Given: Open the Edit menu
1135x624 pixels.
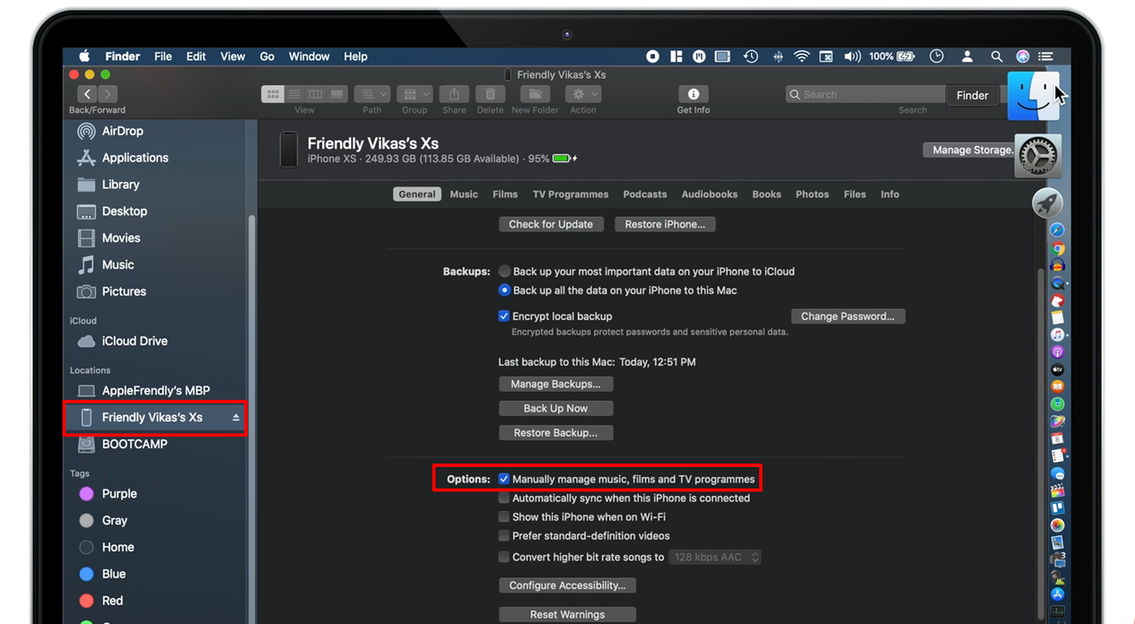Looking at the screenshot, I should (196, 56).
